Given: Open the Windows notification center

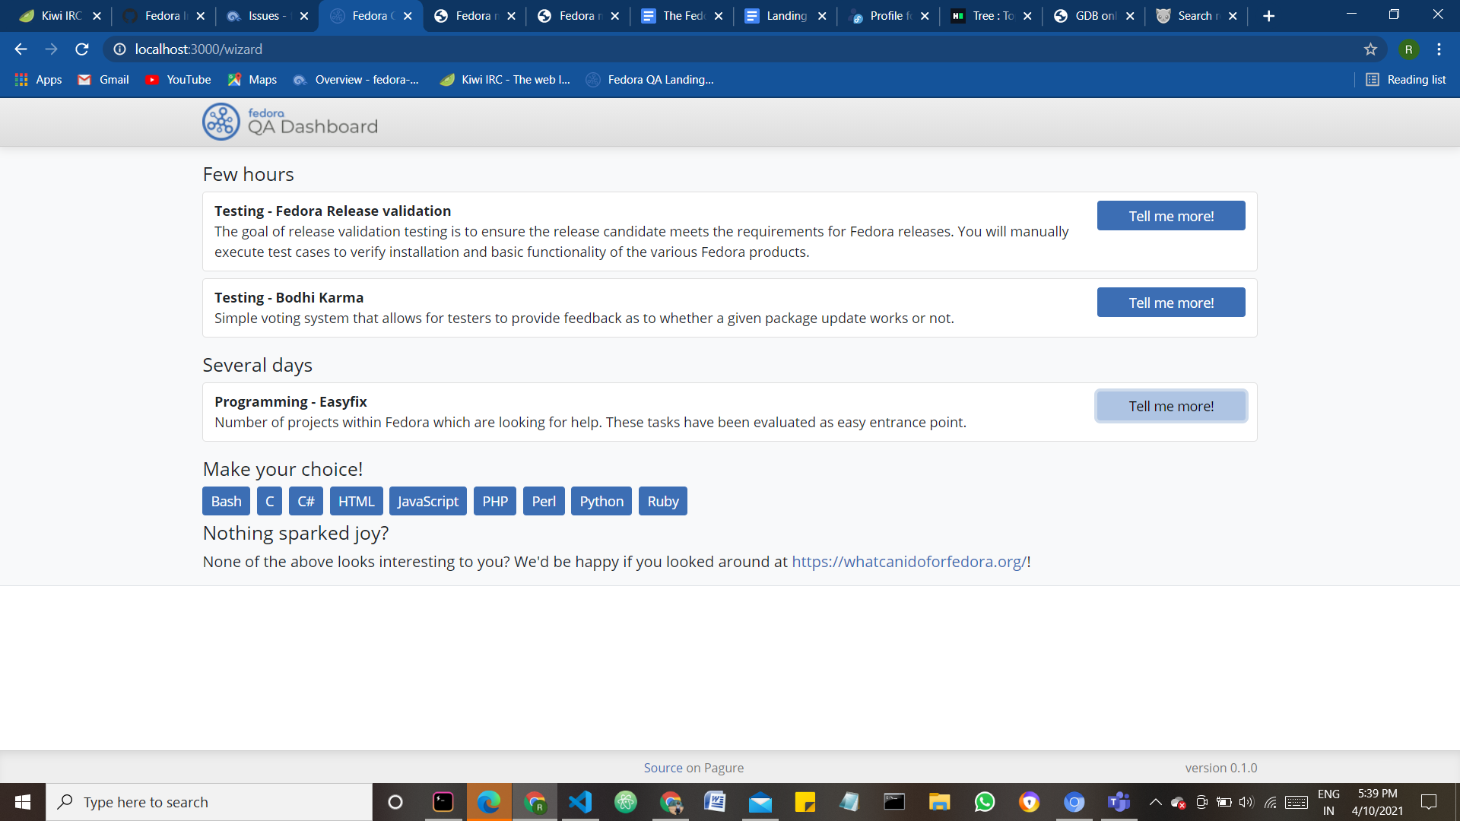Looking at the screenshot, I should click(x=1429, y=802).
